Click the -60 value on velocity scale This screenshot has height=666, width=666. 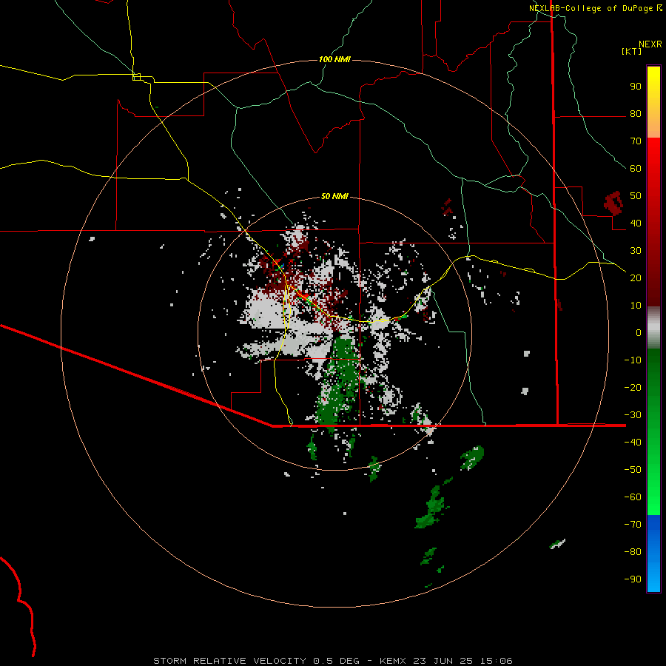tap(633, 497)
